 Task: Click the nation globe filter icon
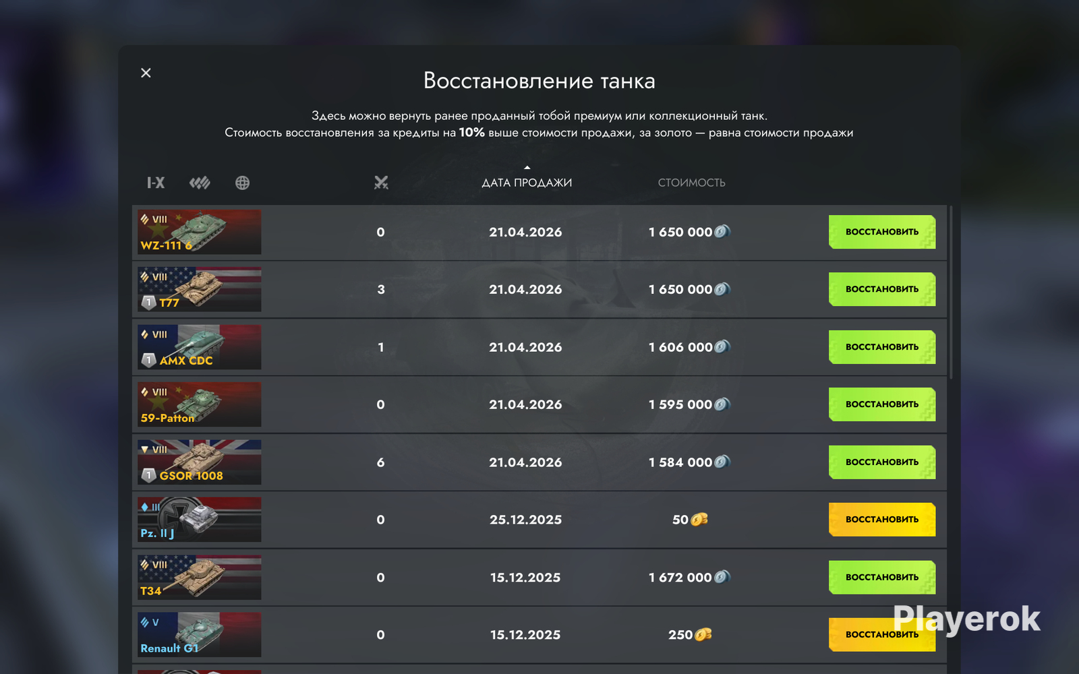click(x=242, y=183)
